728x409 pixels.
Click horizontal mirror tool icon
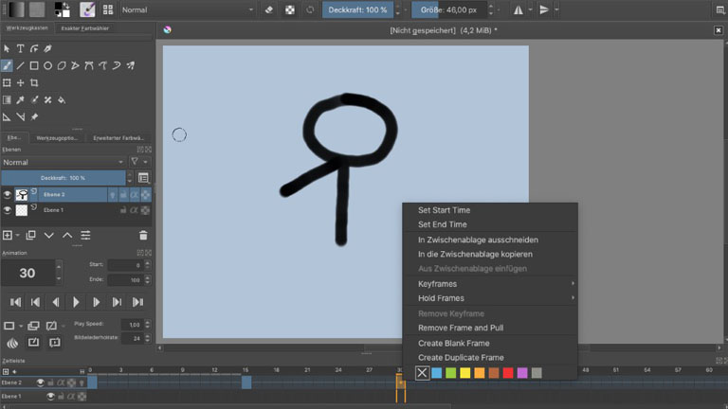[518, 9]
